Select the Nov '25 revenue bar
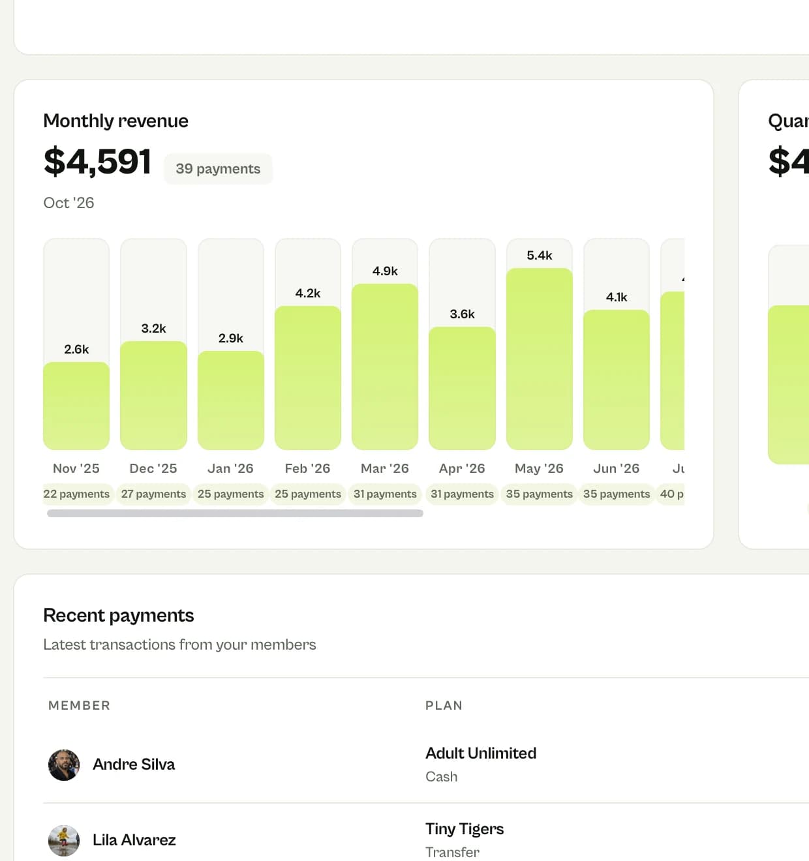 (76, 406)
